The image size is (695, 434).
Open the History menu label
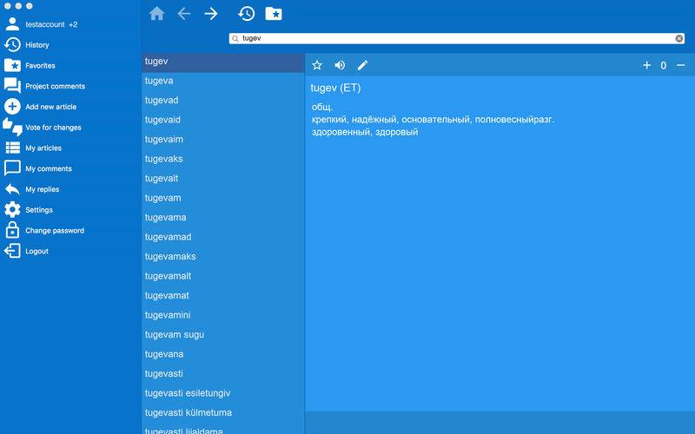point(37,45)
